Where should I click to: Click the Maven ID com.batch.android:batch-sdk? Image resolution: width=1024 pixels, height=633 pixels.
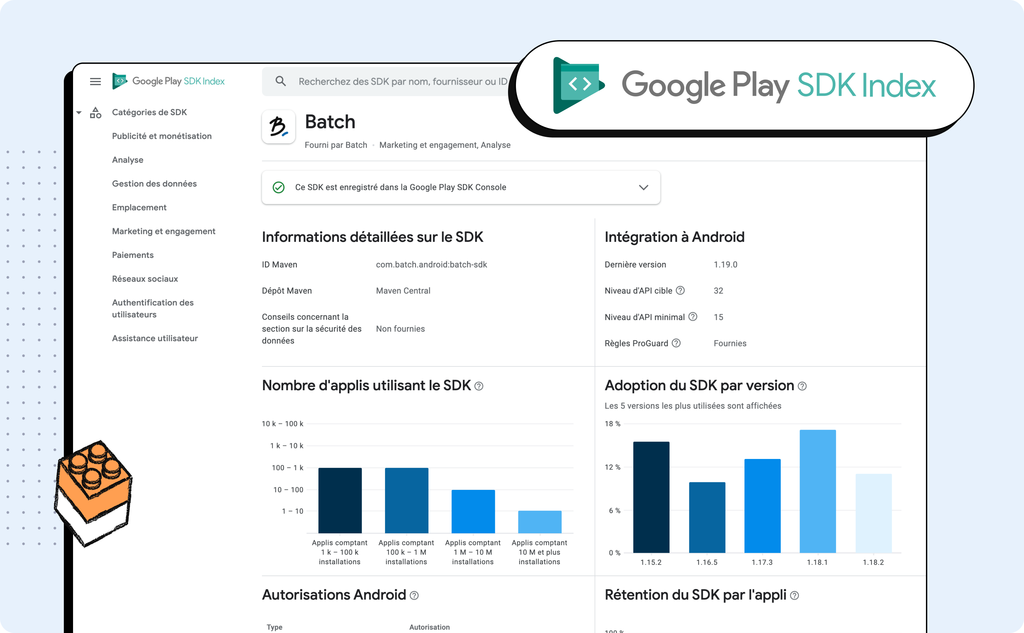click(x=431, y=264)
